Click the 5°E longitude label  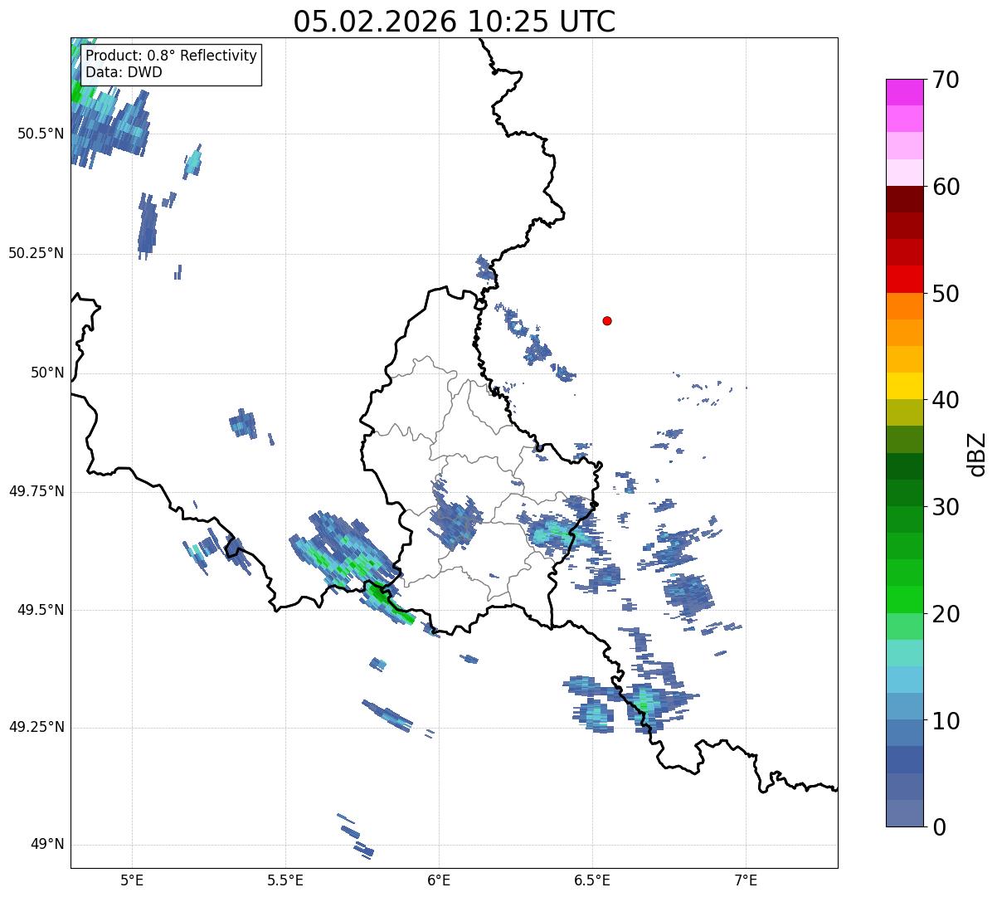132,880
